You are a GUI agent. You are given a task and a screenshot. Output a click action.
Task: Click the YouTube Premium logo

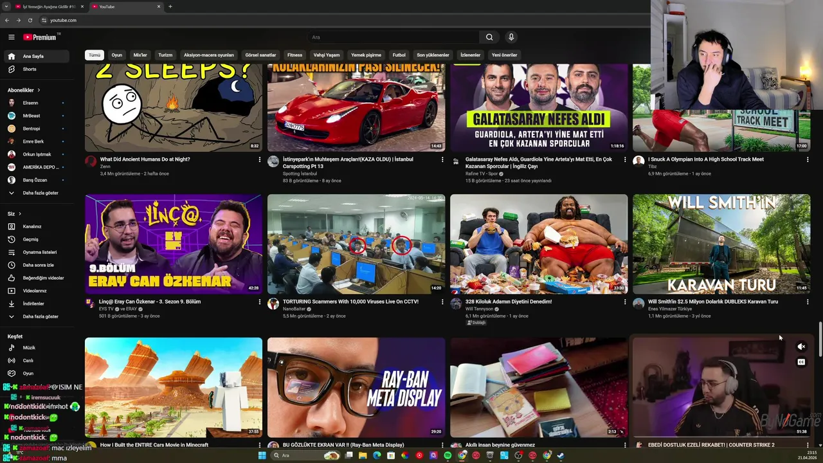41,37
